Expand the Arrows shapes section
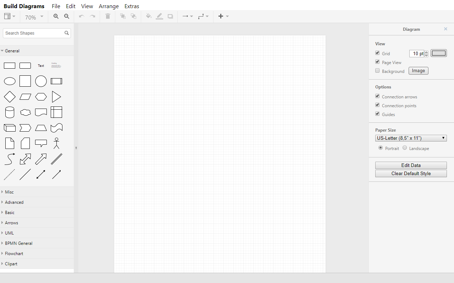454x283 pixels. [x=37, y=223]
